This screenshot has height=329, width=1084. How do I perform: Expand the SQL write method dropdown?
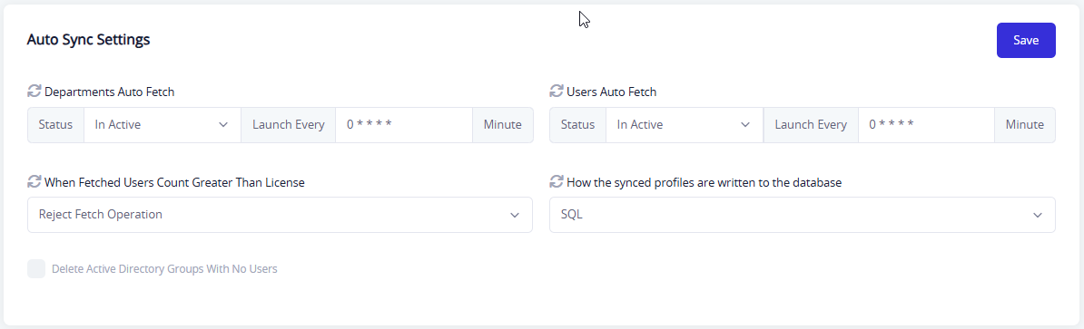(803, 215)
